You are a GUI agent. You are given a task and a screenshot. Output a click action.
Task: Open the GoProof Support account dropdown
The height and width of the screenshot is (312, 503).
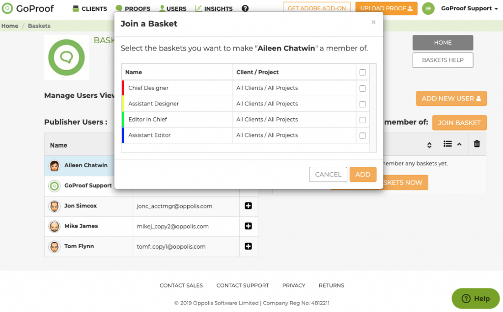coord(469,9)
